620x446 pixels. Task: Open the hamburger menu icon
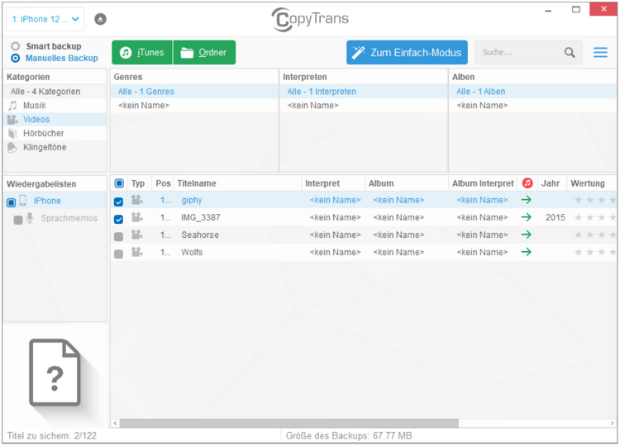click(x=600, y=52)
